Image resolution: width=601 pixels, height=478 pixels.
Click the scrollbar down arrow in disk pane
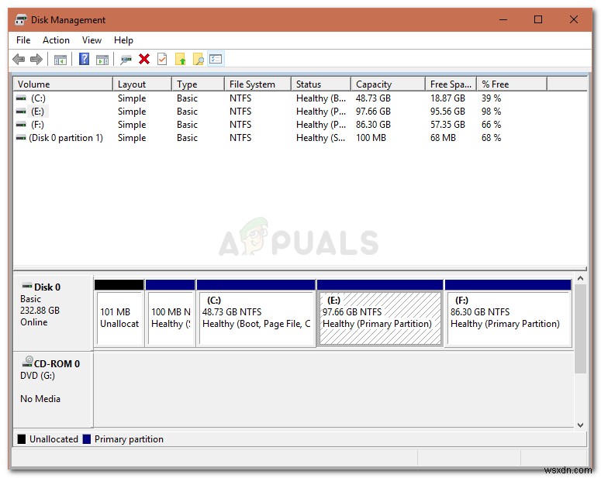580,425
